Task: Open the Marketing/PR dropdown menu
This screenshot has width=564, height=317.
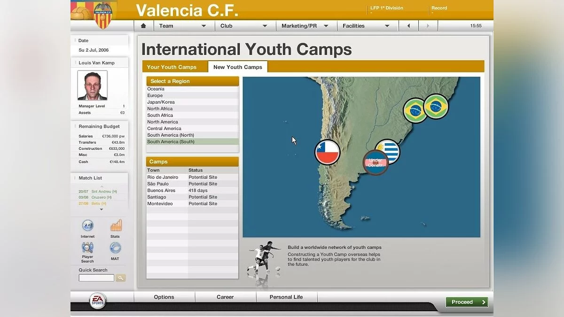Action: pyautogui.click(x=306, y=26)
